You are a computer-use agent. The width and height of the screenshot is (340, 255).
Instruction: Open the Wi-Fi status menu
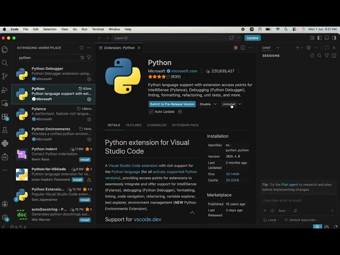[278, 29]
